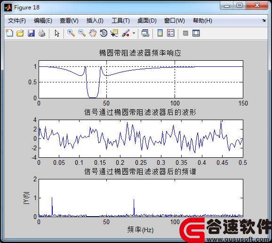
Task: Toggle the Edit Plot arrow tool
Action: [x=57, y=33]
